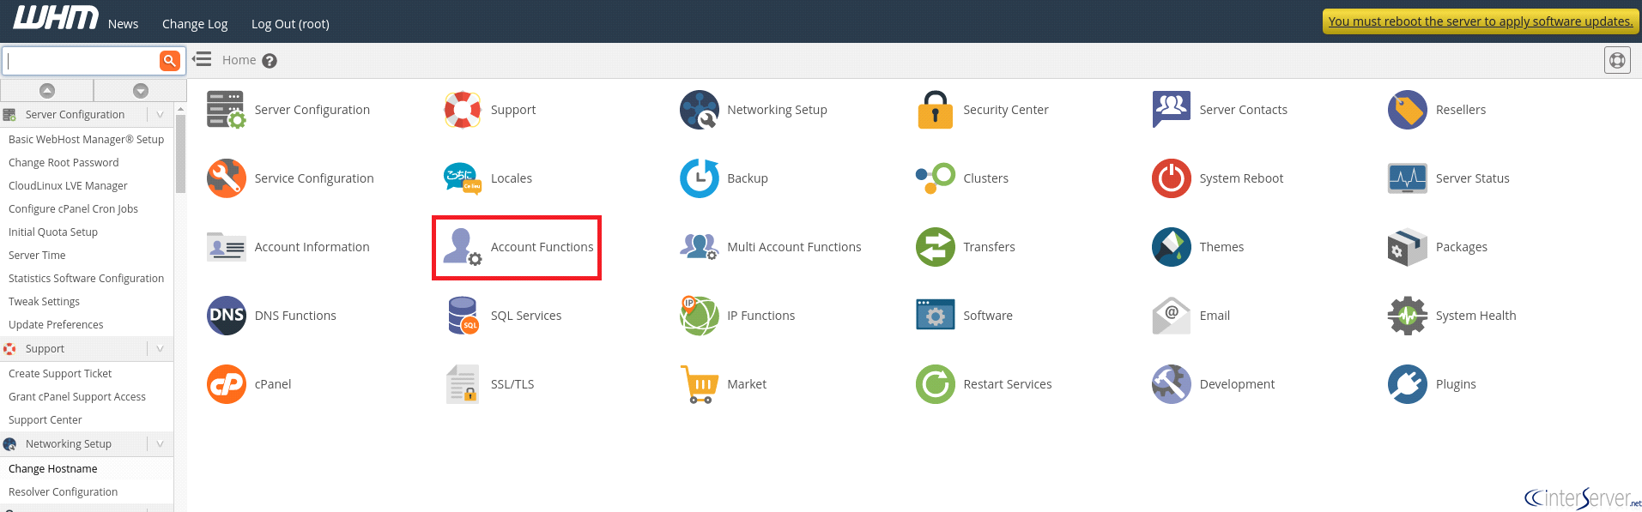Click Log Out (root)
The height and width of the screenshot is (512, 1642).
click(x=290, y=24)
